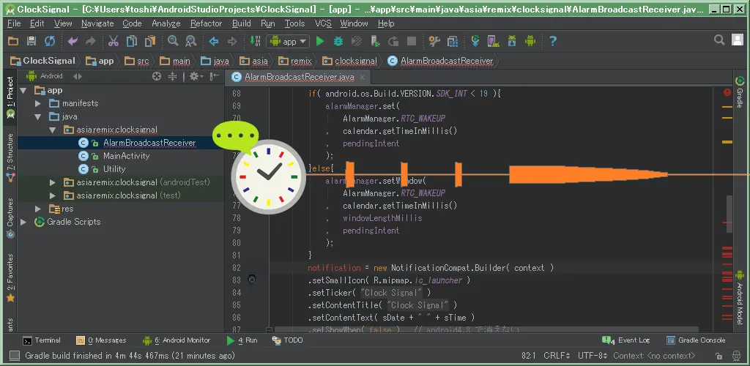Toggle the Captures side panel
This screenshot has height=366, width=750.
point(10,218)
